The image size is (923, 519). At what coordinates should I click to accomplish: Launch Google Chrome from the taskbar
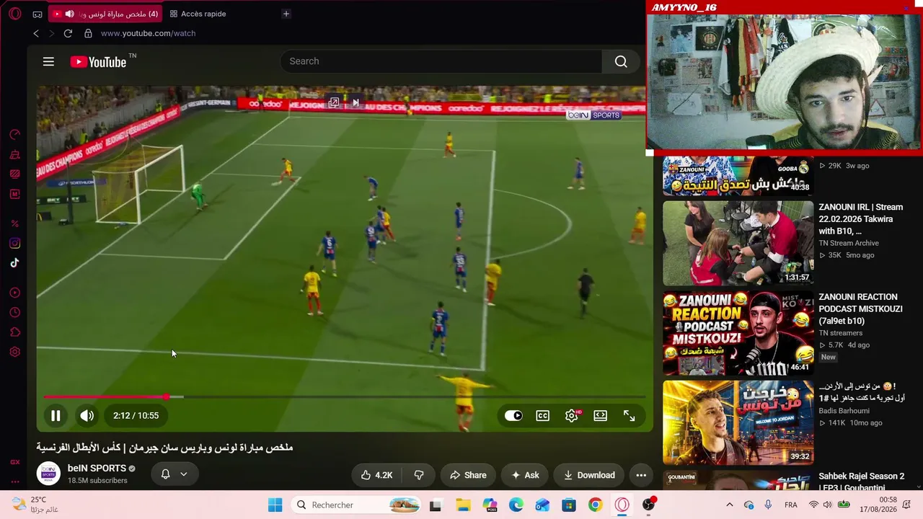click(595, 505)
